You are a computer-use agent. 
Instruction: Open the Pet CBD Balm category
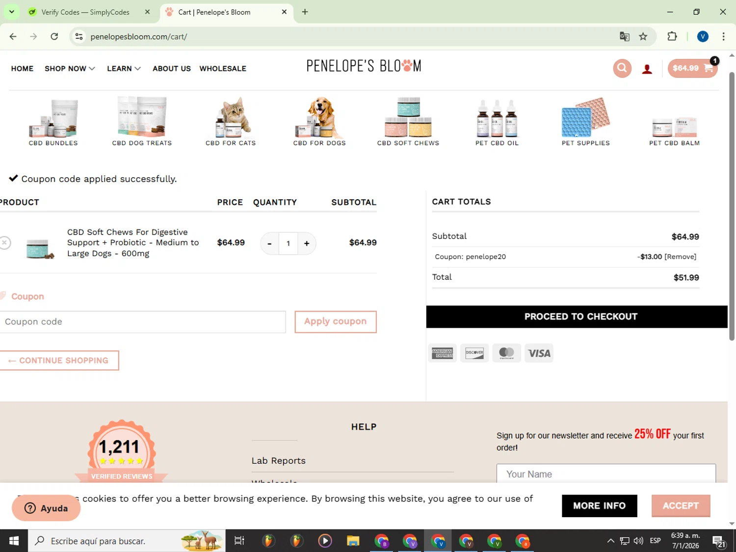(674, 130)
